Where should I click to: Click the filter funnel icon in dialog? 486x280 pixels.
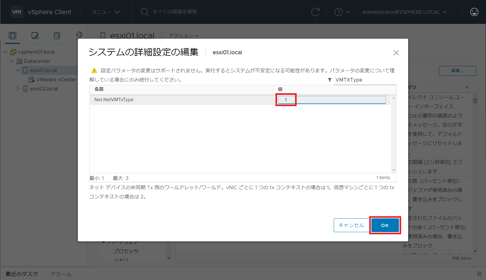click(330, 80)
